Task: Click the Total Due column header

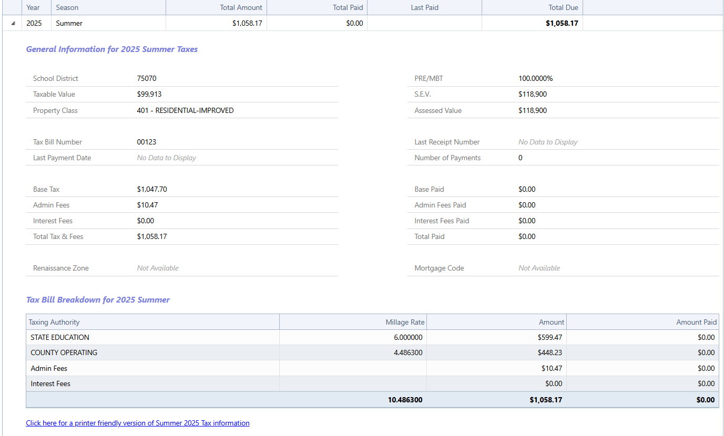Action: (563, 7)
